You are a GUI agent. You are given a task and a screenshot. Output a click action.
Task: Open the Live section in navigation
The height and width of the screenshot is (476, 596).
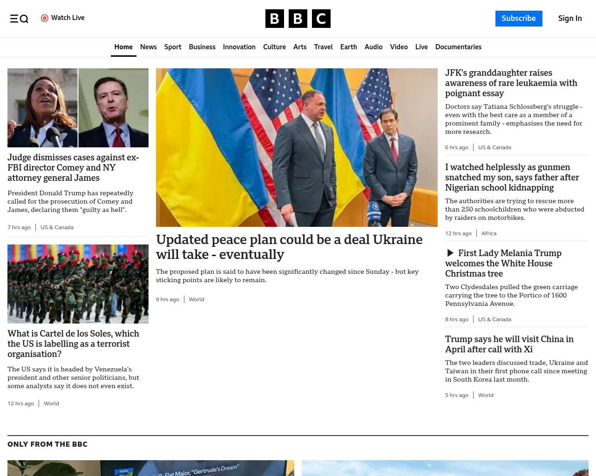coord(421,47)
